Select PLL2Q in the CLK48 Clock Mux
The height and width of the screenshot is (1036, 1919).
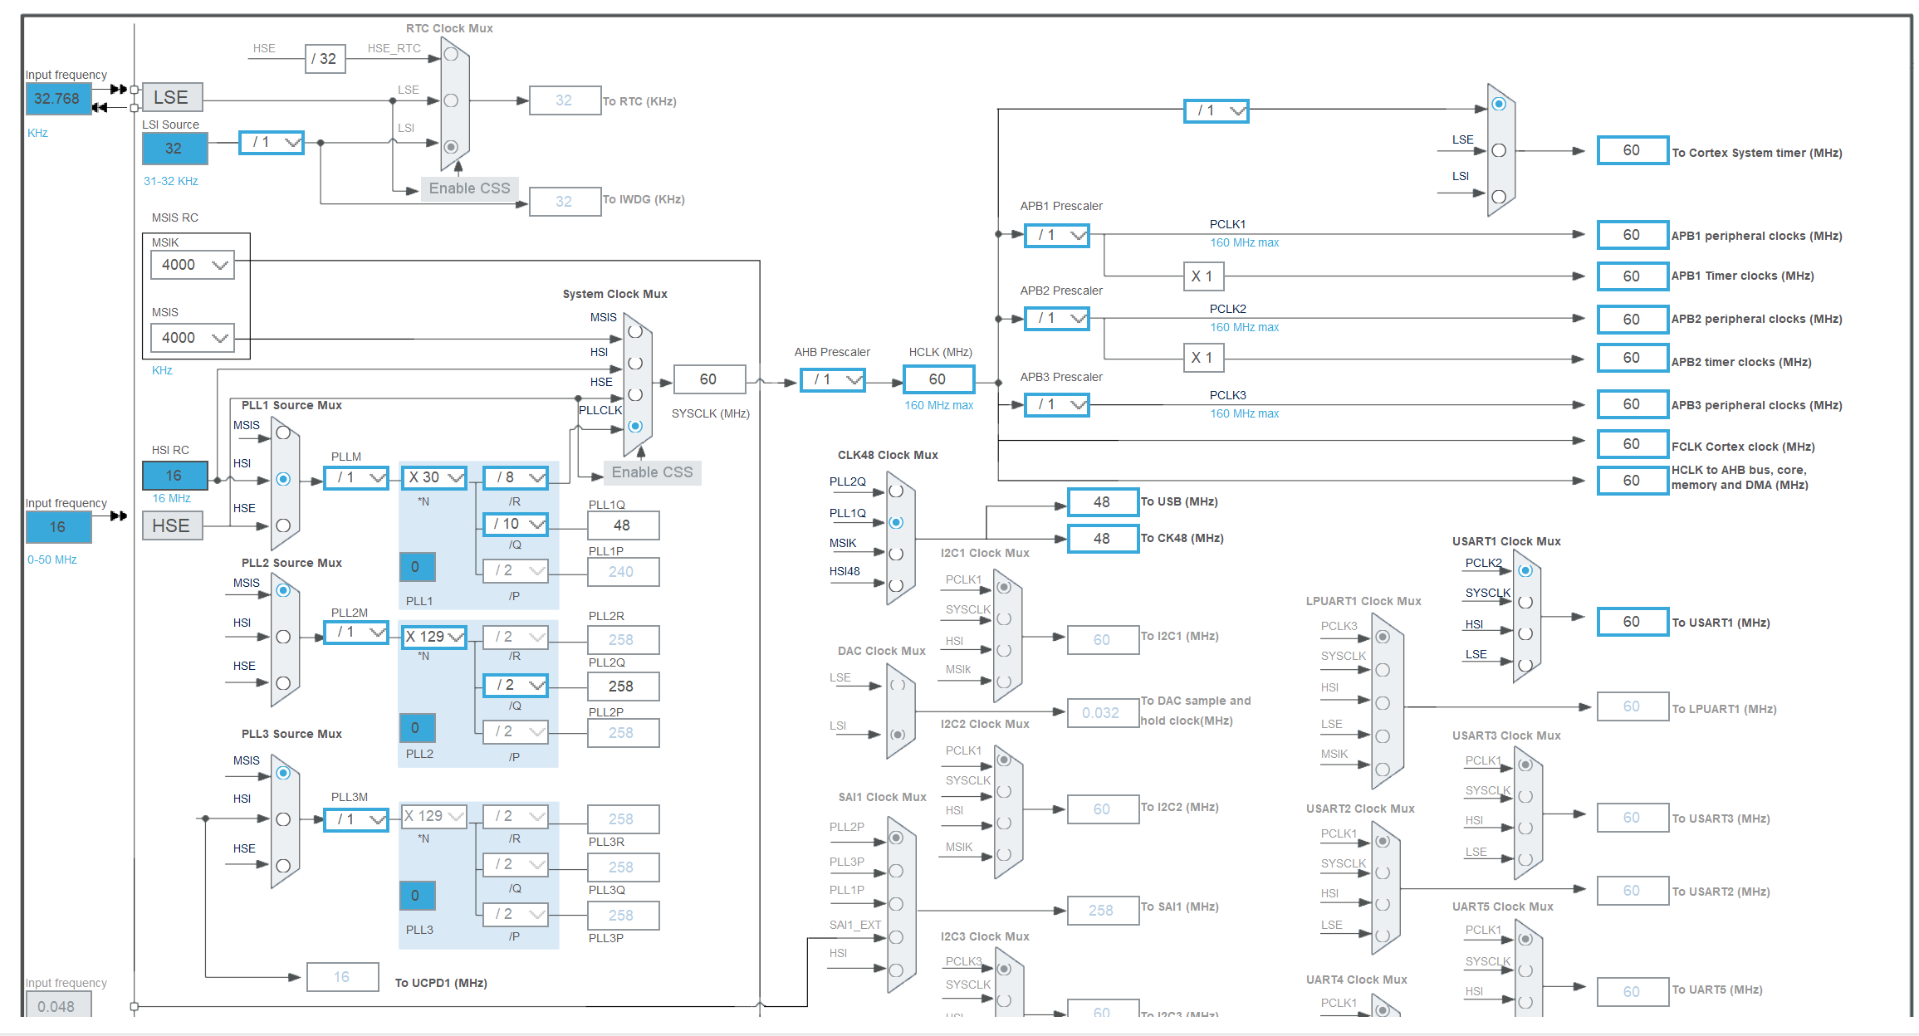pyautogui.click(x=897, y=491)
